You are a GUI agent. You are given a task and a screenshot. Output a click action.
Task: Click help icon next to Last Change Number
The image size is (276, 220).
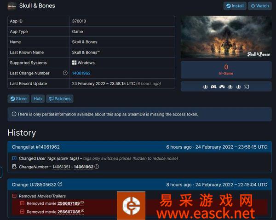pos(65,73)
